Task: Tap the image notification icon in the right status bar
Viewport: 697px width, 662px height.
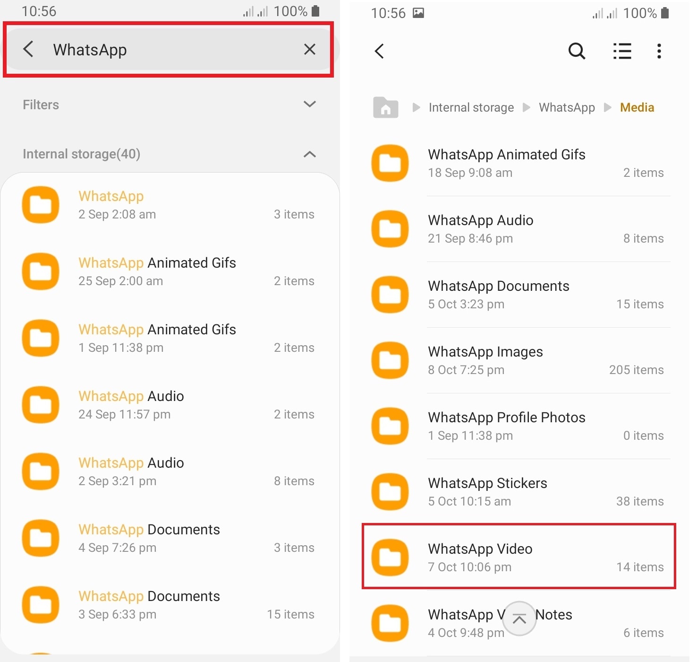Action: 418,13
